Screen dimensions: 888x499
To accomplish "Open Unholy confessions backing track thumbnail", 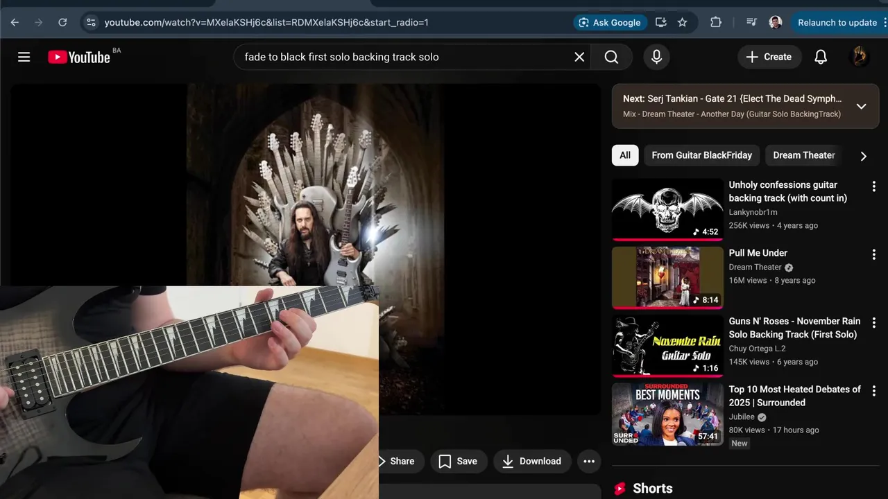I will pos(667,210).
